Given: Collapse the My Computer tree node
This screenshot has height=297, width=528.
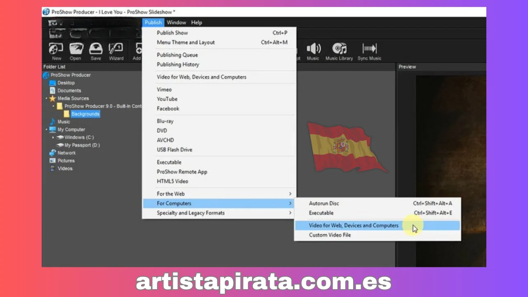Looking at the screenshot, I should click(x=46, y=130).
